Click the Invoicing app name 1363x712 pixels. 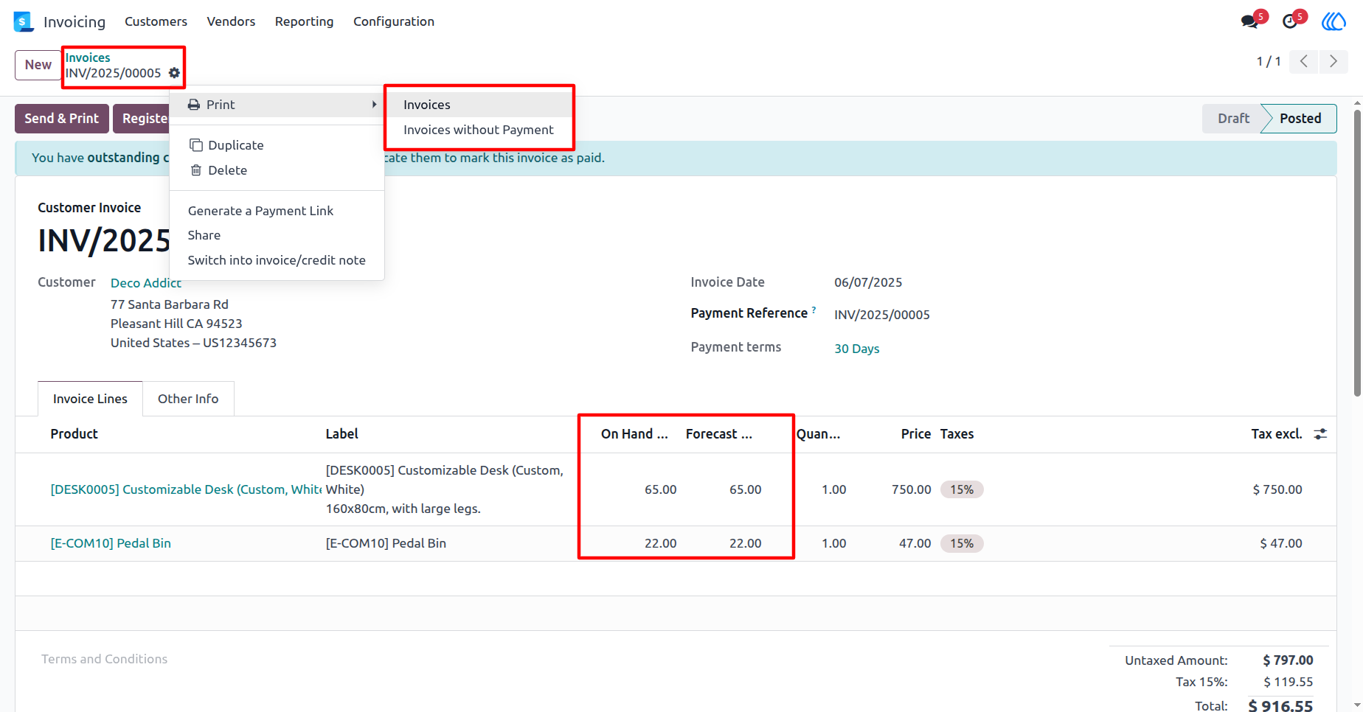click(74, 22)
